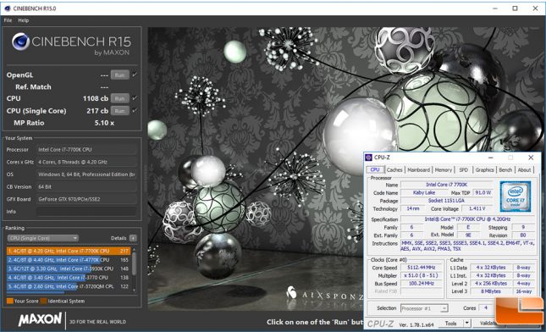Image resolution: width=546 pixels, height=332 pixels.
Task: Click the Cinebench R15 logo sphere icon
Action: coord(20,41)
